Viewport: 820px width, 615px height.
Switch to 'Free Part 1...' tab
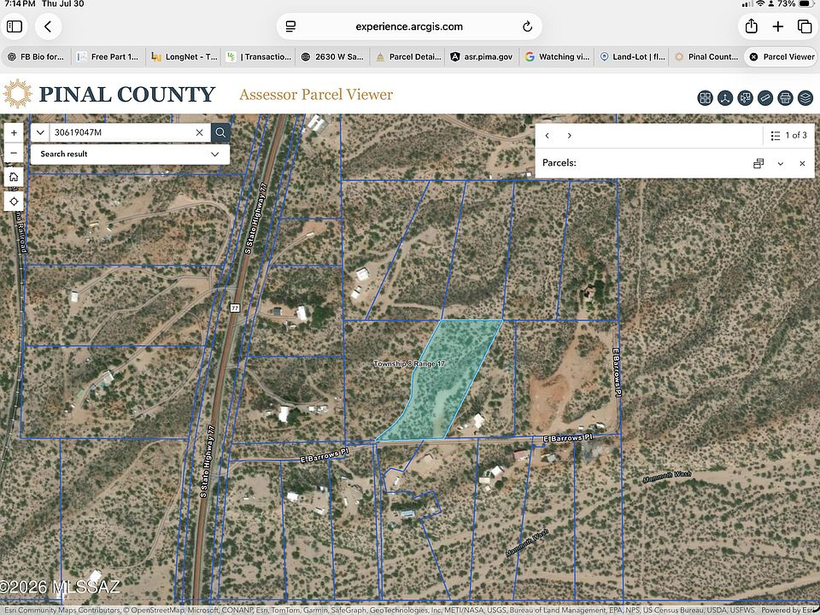click(108, 56)
